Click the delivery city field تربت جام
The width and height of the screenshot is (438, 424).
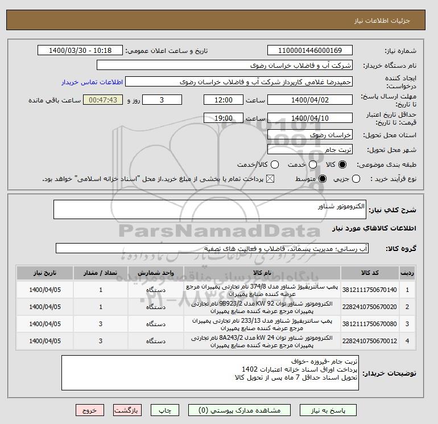310,150
